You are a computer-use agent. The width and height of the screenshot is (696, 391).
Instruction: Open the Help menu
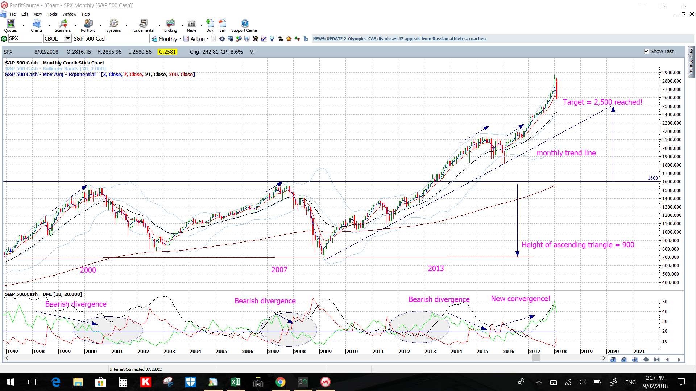click(86, 14)
